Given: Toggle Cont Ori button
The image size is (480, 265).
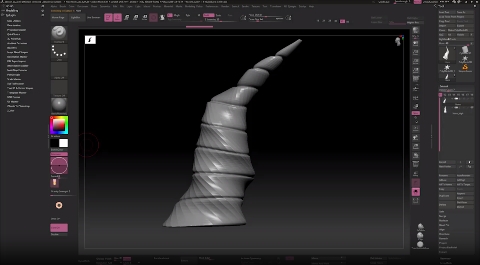Looking at the screenshot, I should tap(59, 227).
